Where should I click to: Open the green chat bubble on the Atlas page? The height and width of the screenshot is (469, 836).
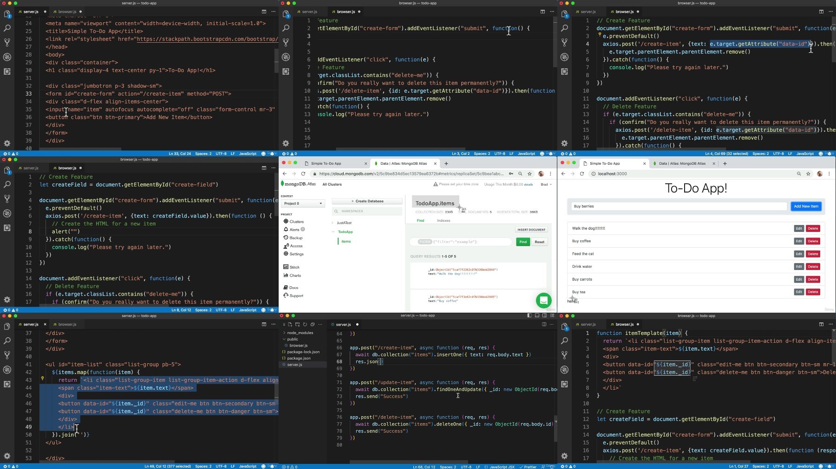pyautogui.click(x=543, y=300)
